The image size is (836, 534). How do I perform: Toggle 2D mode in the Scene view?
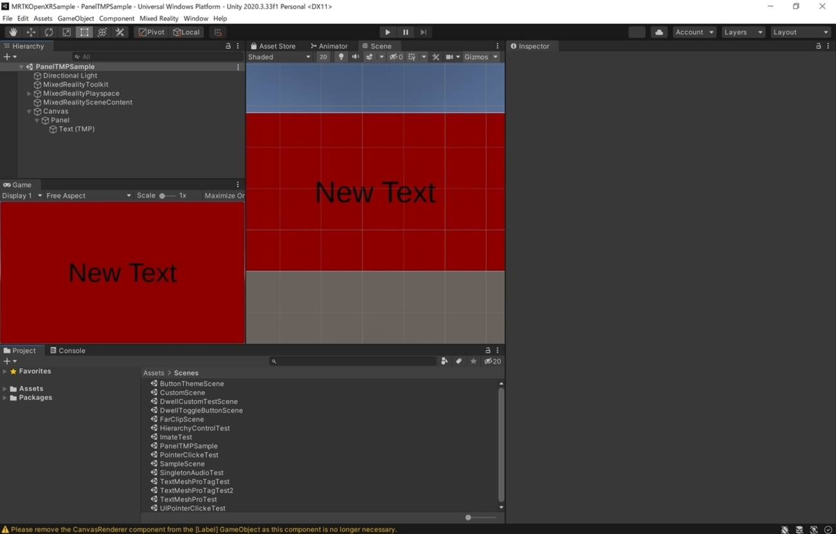[x=323, y=57]
